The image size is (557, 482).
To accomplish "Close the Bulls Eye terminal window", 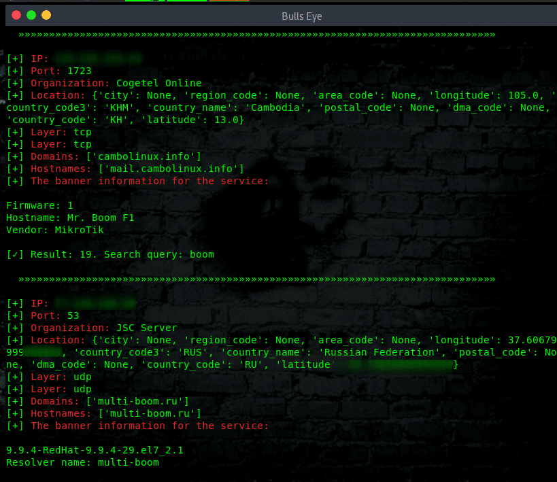I will pos(16,15).
